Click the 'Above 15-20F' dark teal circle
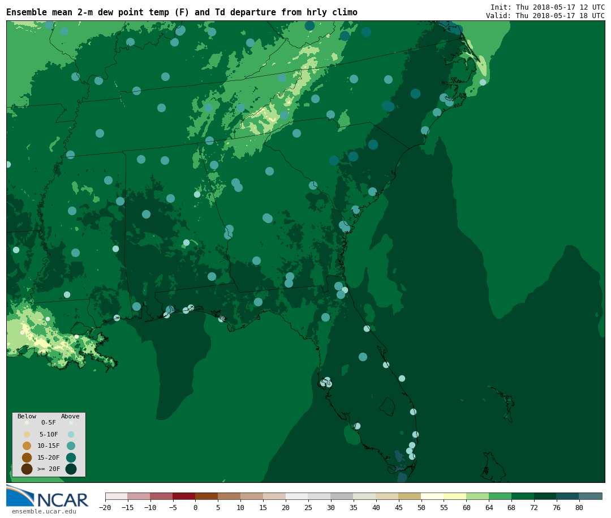The image size is (611, 518). pyautogui.click(x=71, y=457)
